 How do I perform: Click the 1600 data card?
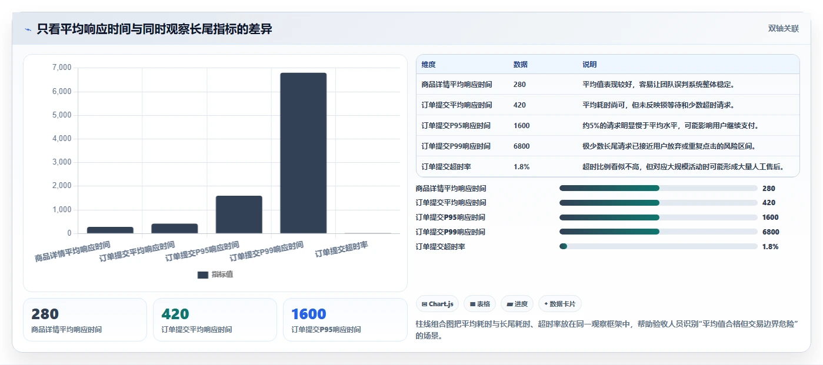click(x=345, y=320)
